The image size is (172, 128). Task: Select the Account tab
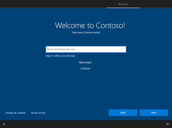coord(123,4)
